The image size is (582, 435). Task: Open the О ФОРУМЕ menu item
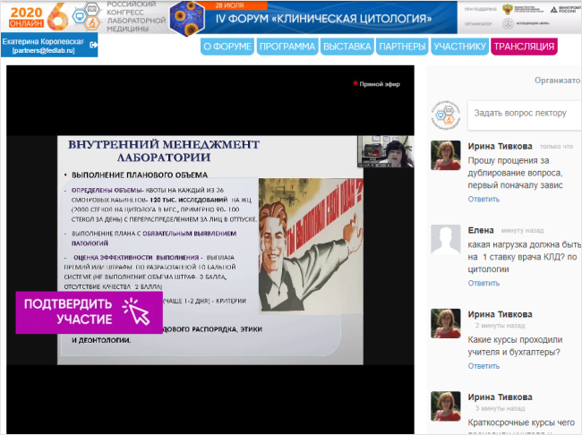click(226, 47)
